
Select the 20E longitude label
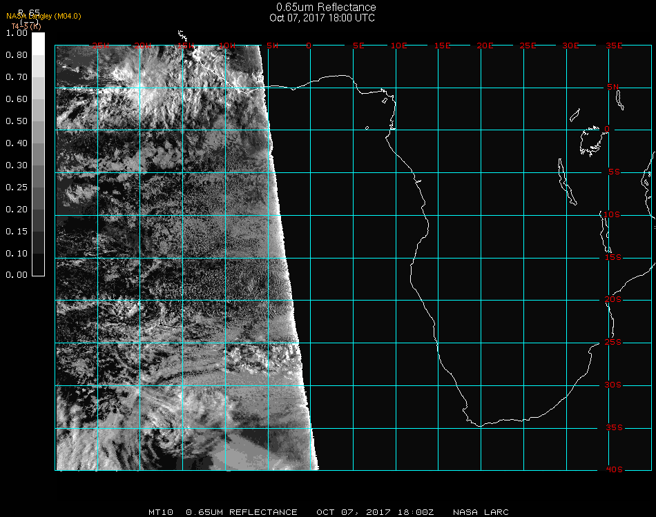coord(485,45)
